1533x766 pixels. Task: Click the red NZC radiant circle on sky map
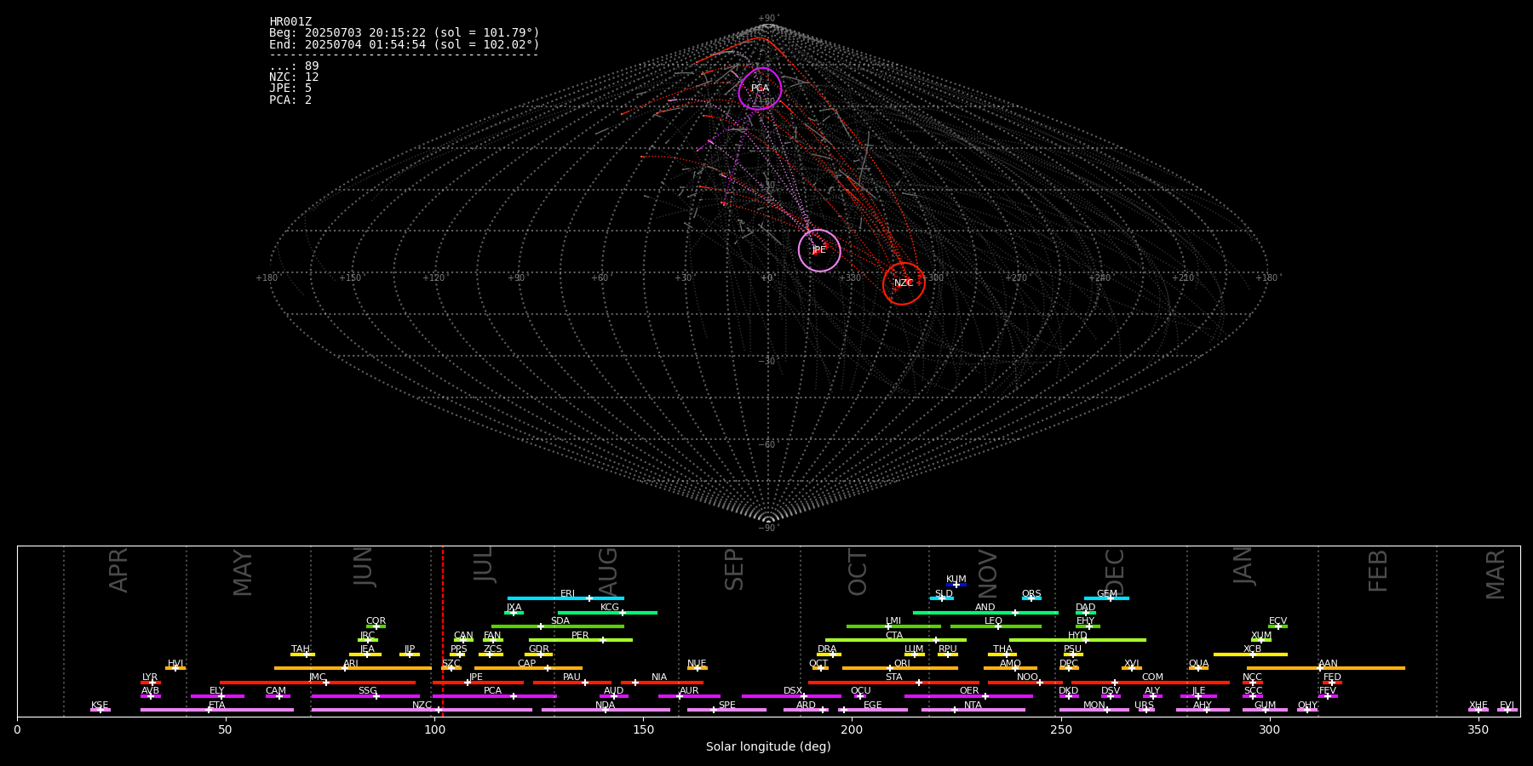(904, 283)
